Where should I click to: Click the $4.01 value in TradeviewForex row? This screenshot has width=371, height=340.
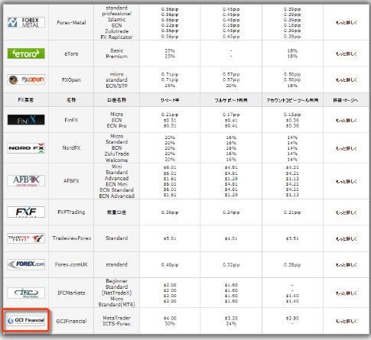tap(231, 238)
